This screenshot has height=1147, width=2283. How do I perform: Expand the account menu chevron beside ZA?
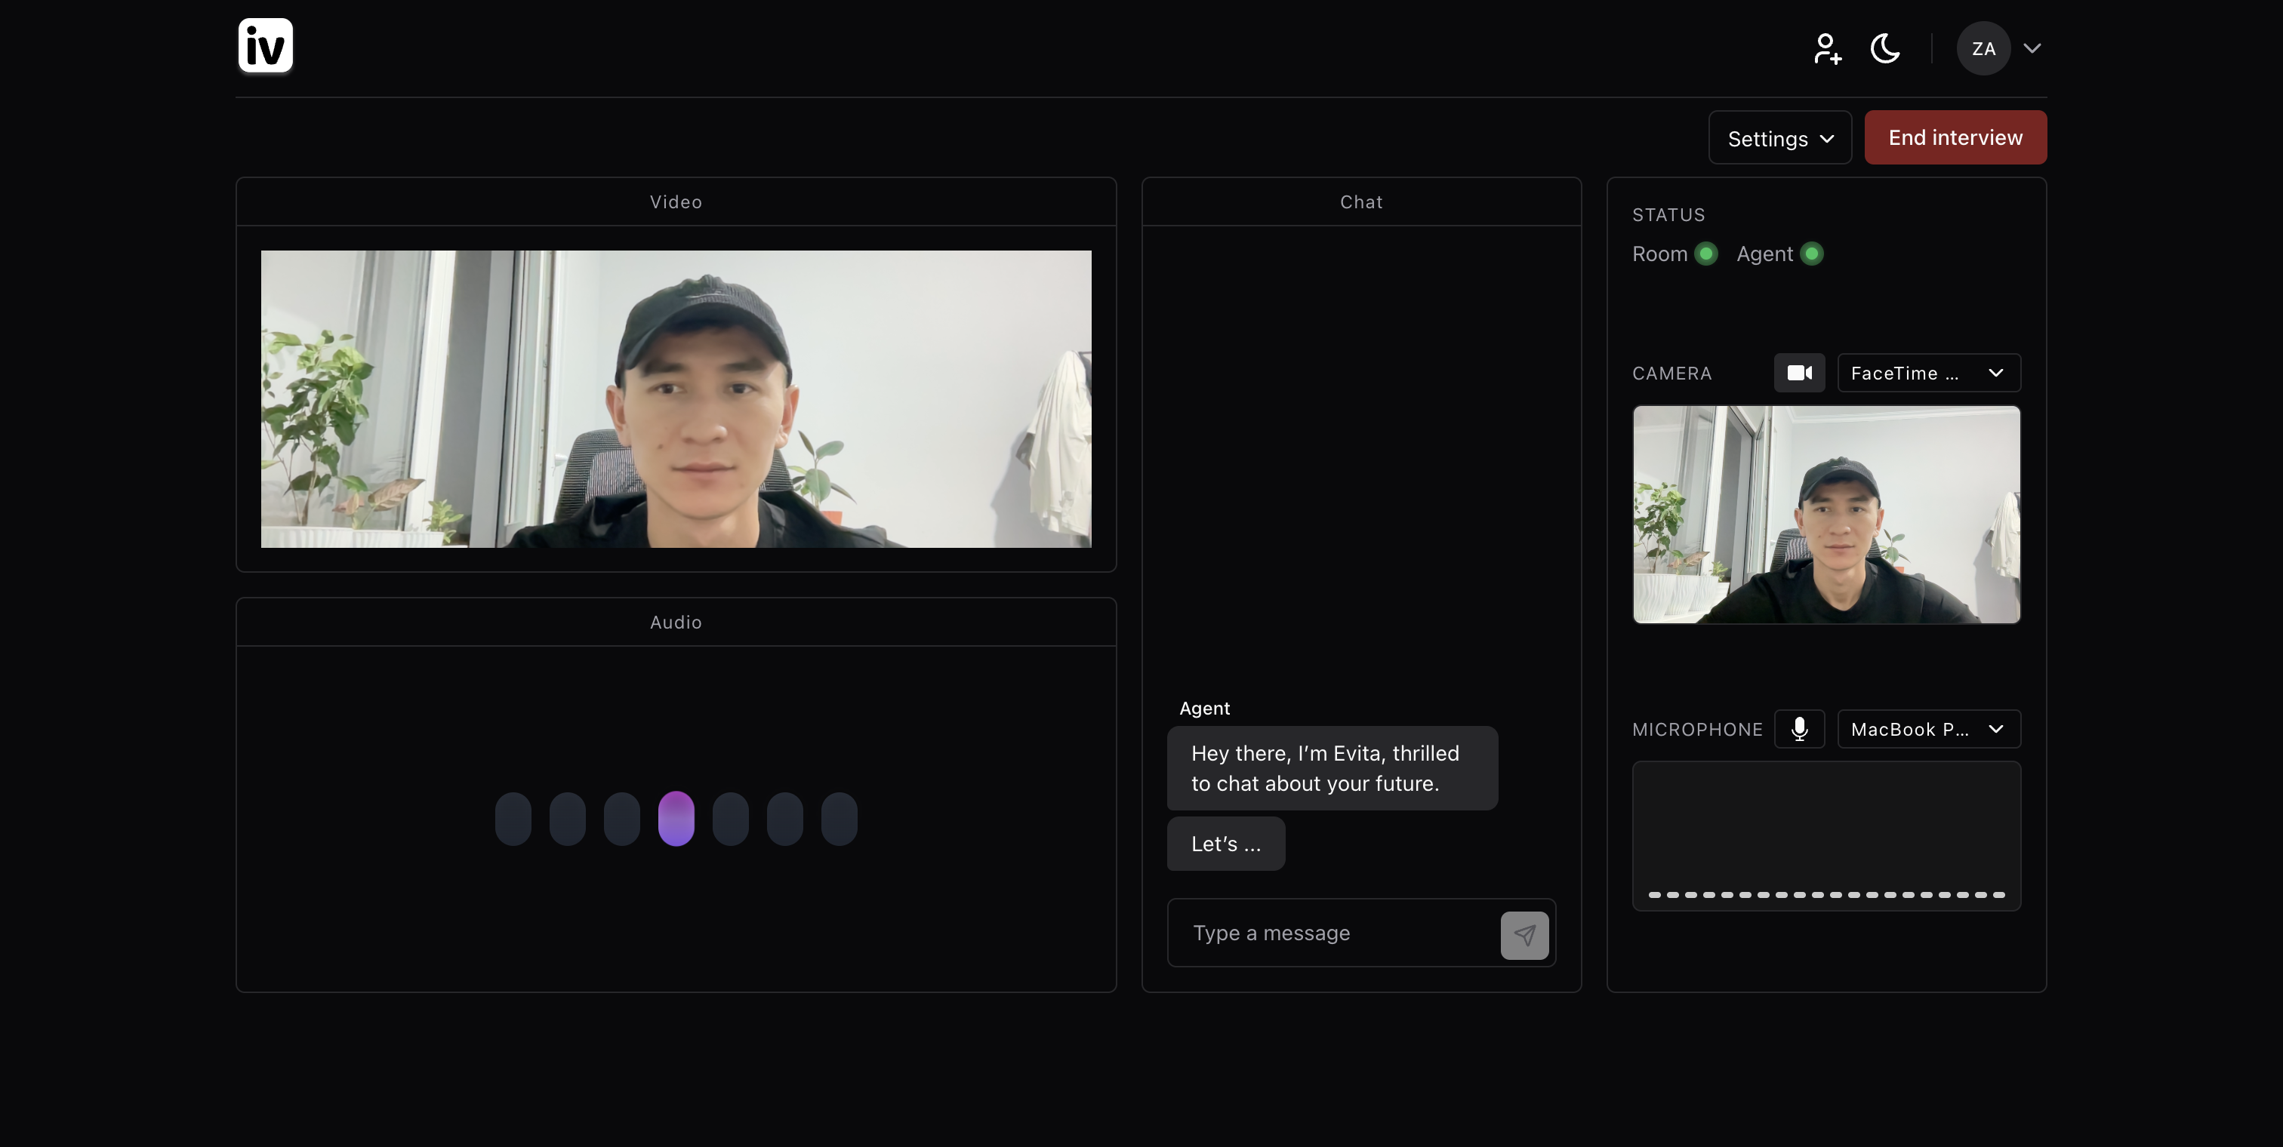pyautogui.click(x=2032, y=49)
